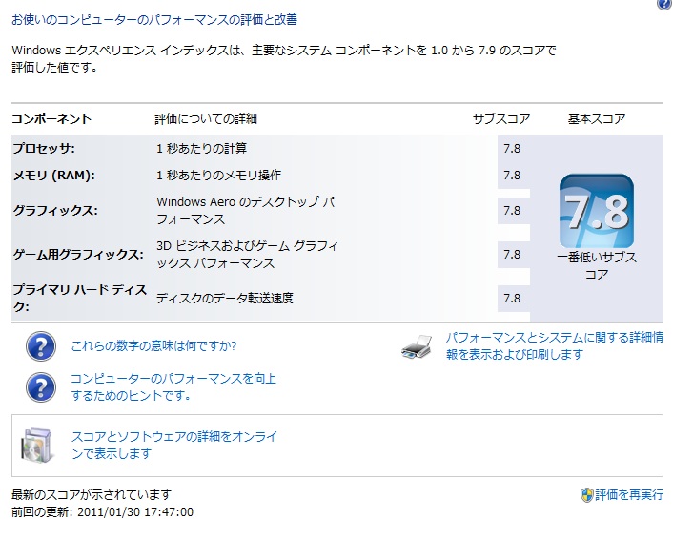The image size is (673, 541).
Task: Open the これらの数字の意味は何ですか? link
Action: coord(153,346)
